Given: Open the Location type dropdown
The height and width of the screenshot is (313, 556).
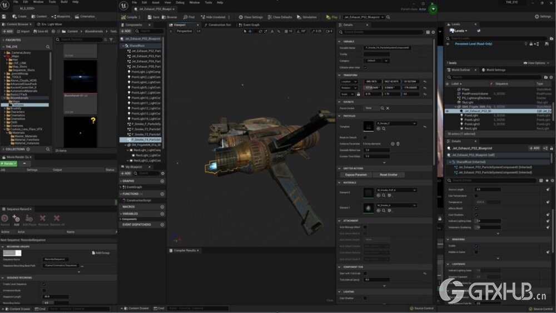Looking at the screenshot, I should tap(349, 82).
